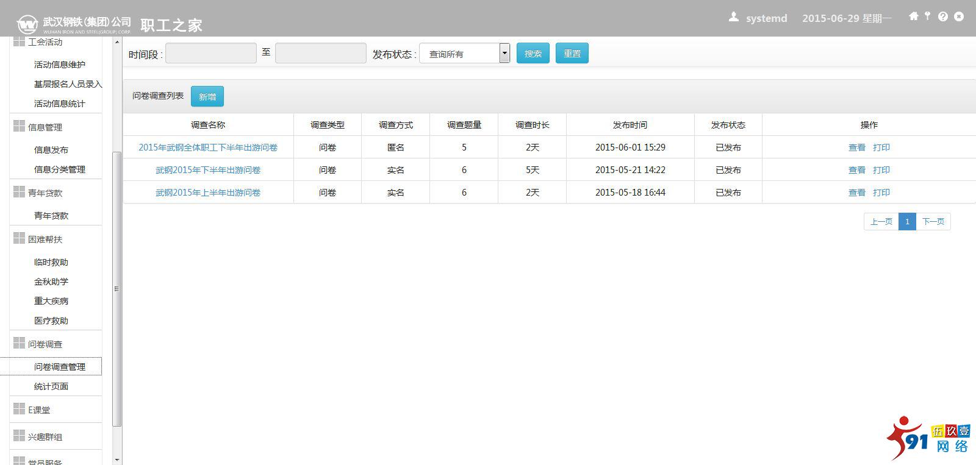Click the systemd user avatar icon

733,18
